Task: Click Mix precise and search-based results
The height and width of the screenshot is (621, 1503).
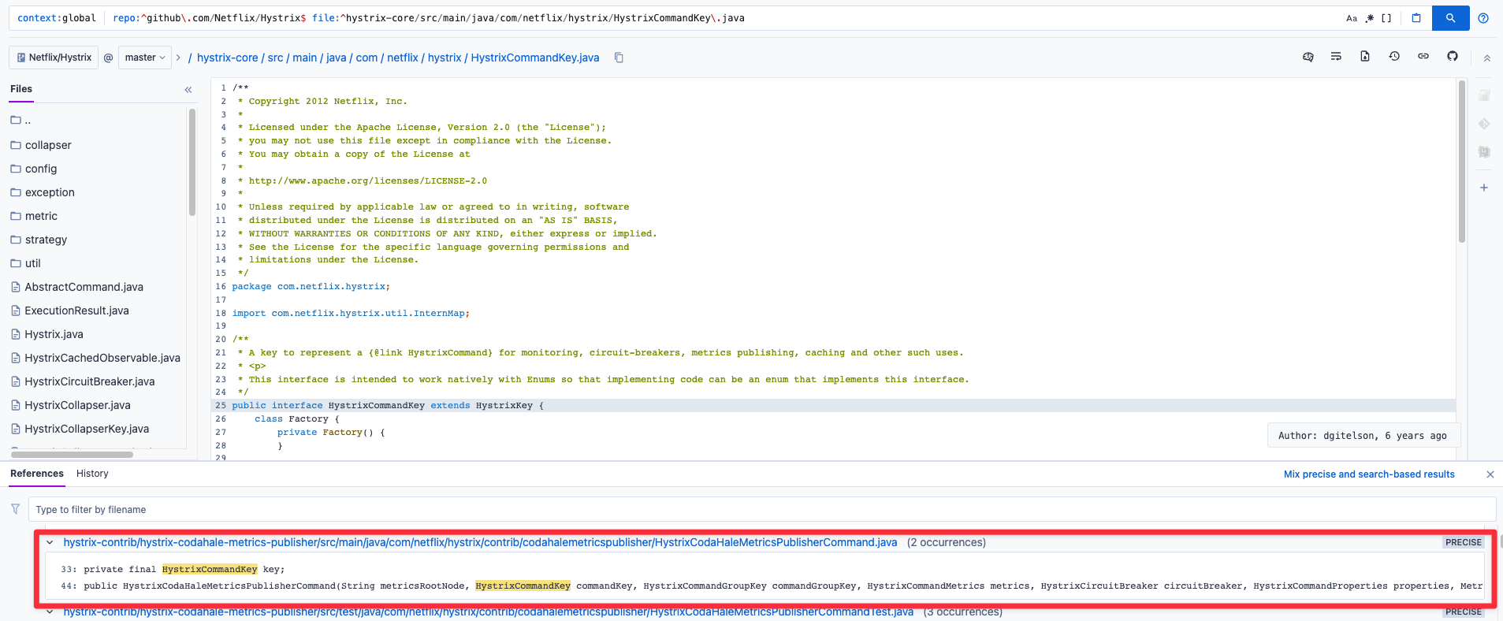Action: click(x=1369, y=474)
